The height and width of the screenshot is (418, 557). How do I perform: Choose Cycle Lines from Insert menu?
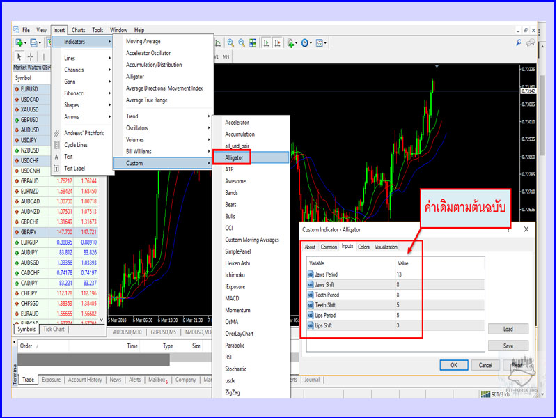pyautogui.click(x=82, y=145)
